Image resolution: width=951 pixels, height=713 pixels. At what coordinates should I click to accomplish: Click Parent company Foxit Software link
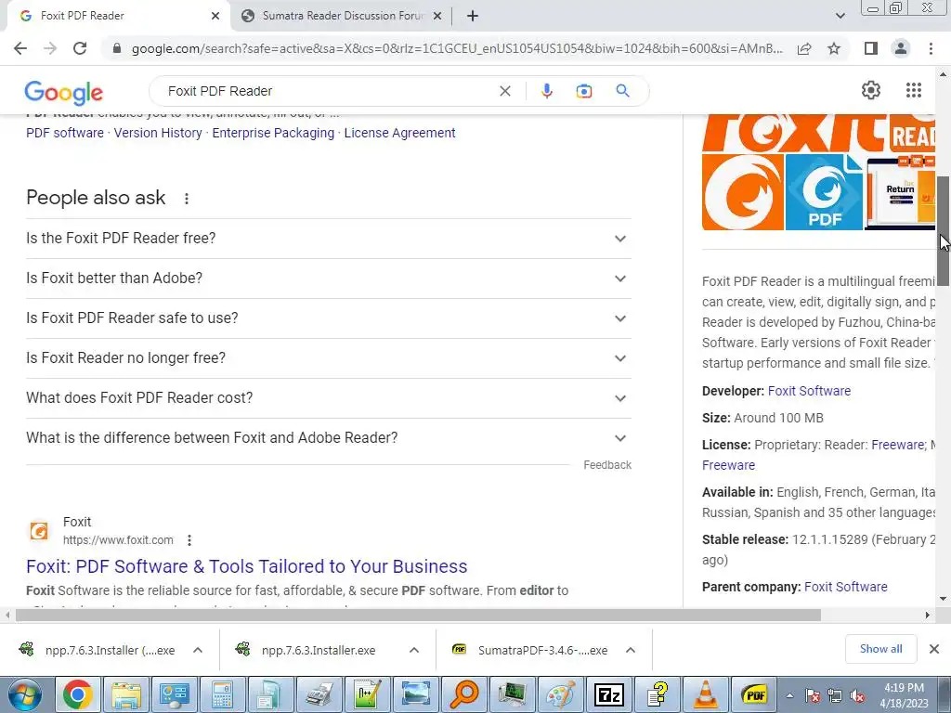[x=845, y=587]
